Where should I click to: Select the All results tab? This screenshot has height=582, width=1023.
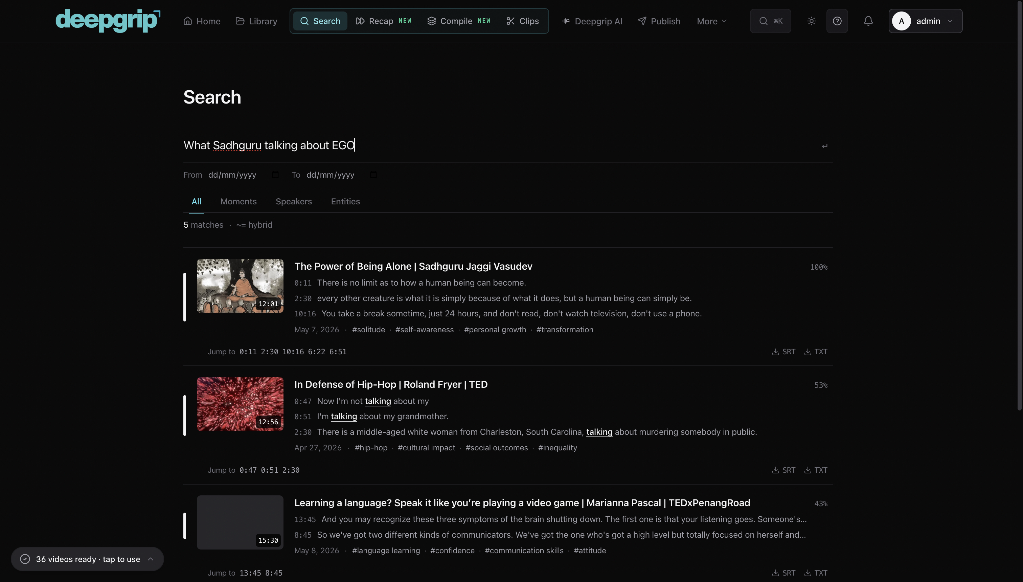pyautogui.click(x=196, y=201)
